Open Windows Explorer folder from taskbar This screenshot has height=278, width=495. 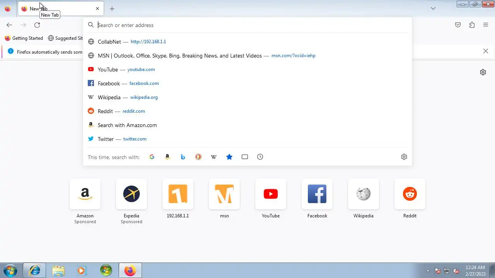(58, 271)
